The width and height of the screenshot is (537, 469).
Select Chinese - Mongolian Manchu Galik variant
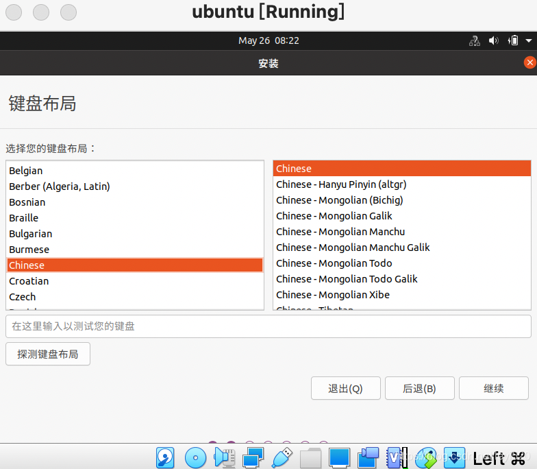(x=402, y=248)
